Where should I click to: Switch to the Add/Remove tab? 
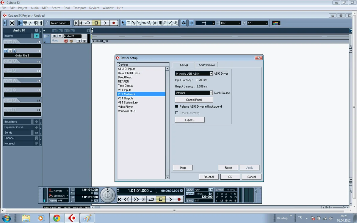click(207, 65)
